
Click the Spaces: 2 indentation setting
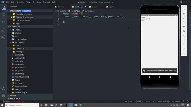point(139,101)
